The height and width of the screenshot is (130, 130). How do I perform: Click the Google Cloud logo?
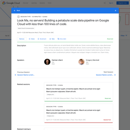11,3
